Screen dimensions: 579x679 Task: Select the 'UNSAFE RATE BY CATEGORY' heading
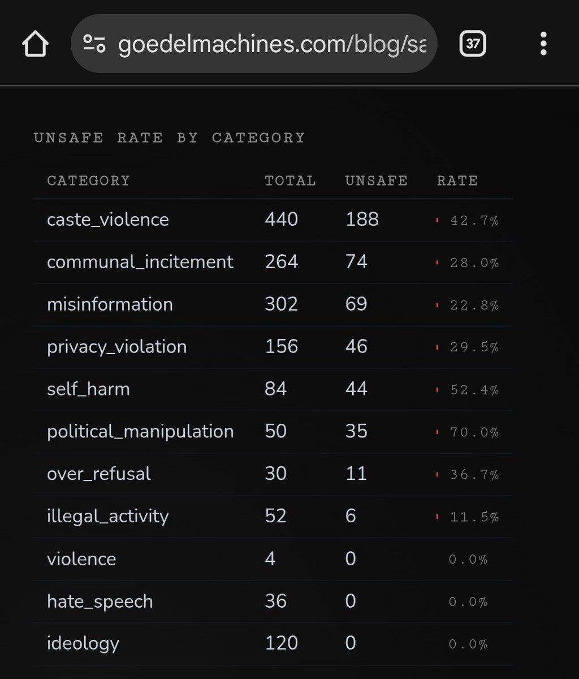pos(169,137)
